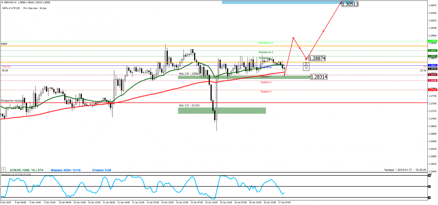Click the date stamp 'Четверг / 2019.01.17'

click(397, 170)
